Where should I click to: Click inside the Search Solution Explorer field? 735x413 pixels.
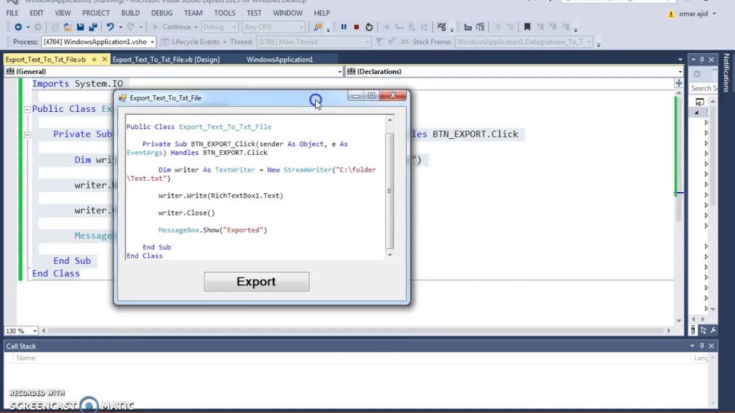click(703, 88)
